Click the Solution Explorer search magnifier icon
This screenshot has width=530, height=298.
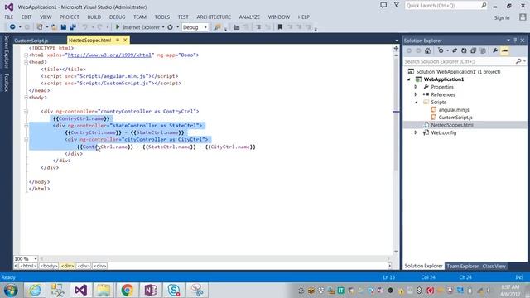pos(518,61)
